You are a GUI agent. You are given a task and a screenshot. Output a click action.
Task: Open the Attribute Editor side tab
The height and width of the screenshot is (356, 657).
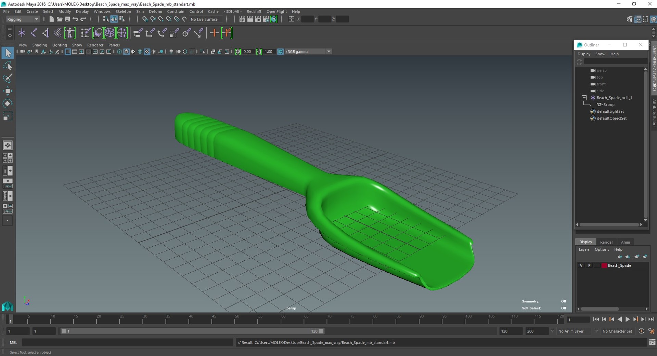[654, 113]
